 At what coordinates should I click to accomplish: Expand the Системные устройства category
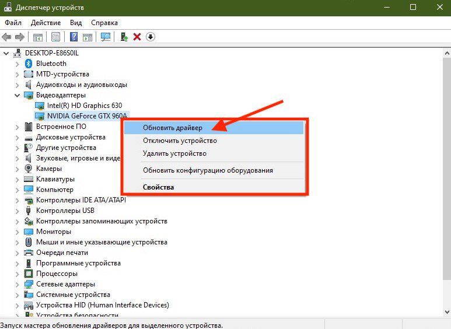pyautogui.click(x=18, y=295)
